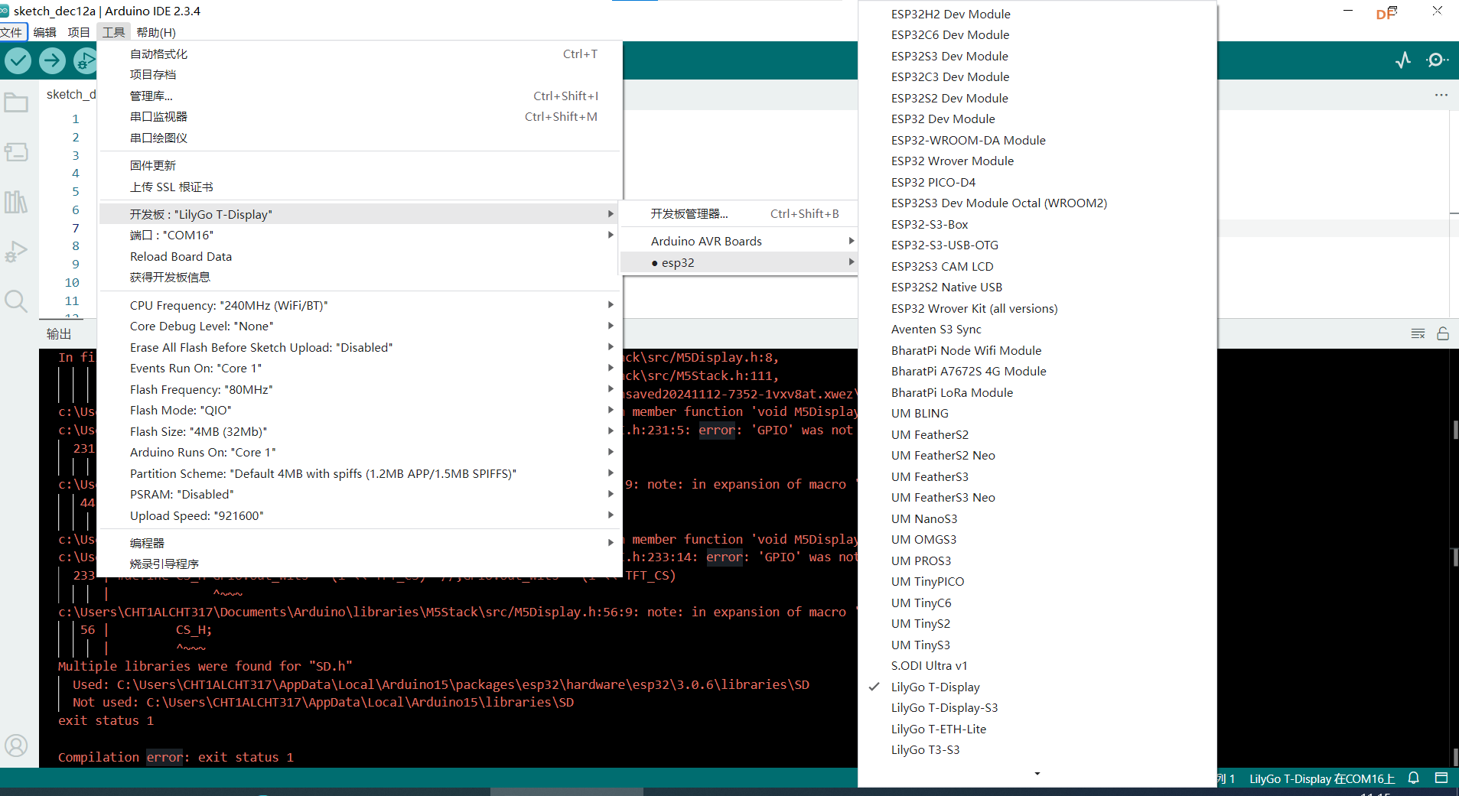Click 获得开发板信息 entry

360,277
